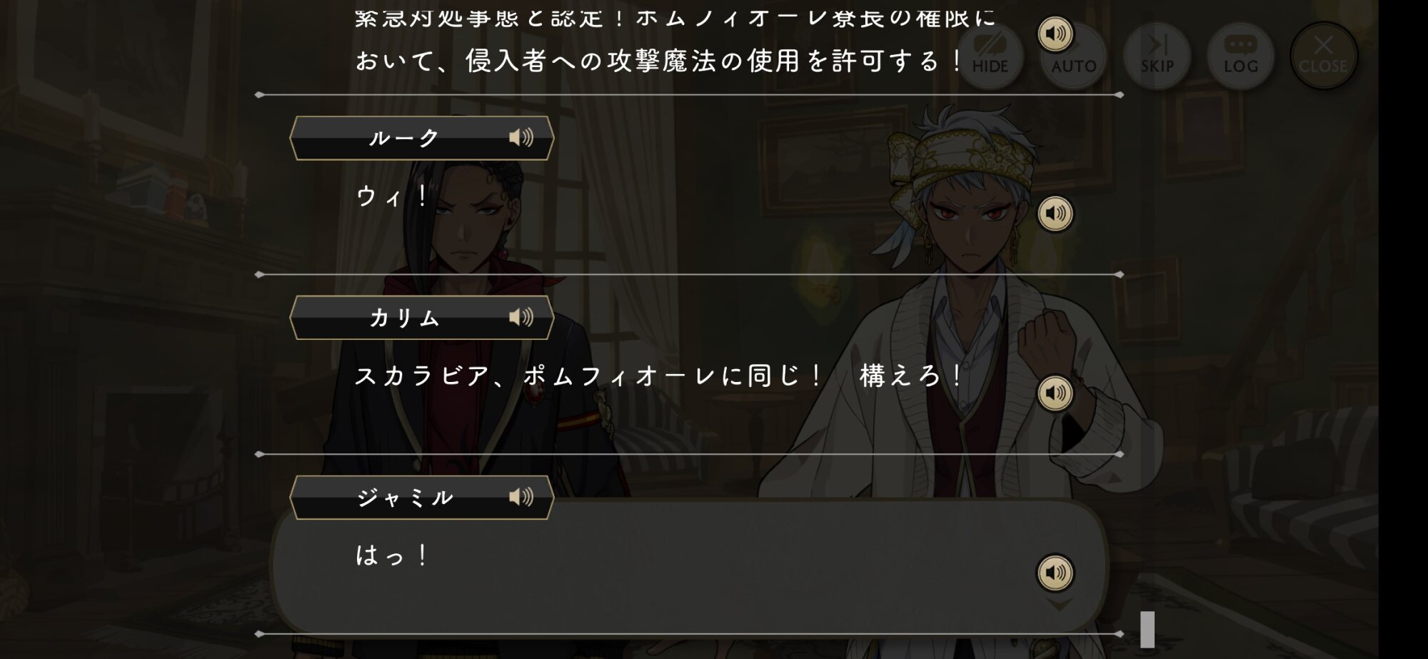This screenshot has width=1428, height=659.
Task: Click the dialogue advance arrow indicator
Action: 1060,605
